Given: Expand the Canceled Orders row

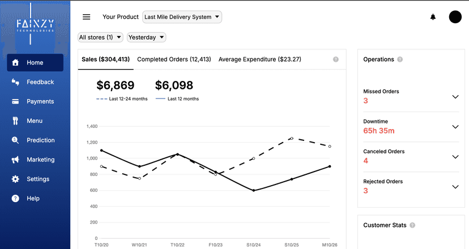Looking at the screenshot, I should [455, 157].
